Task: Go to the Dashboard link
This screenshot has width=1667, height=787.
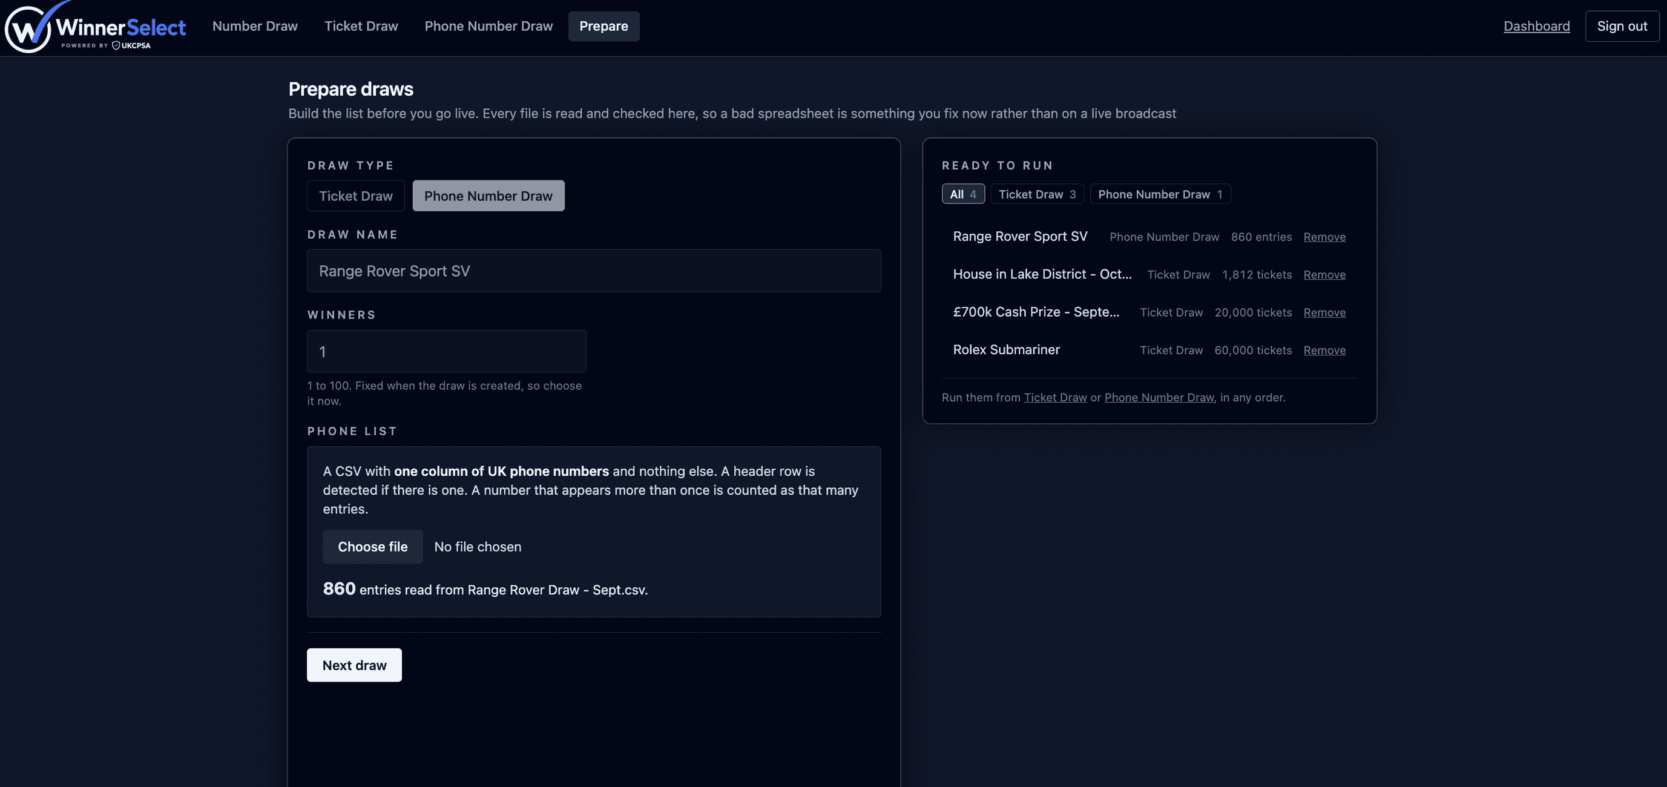Action: pos(1536,26)
